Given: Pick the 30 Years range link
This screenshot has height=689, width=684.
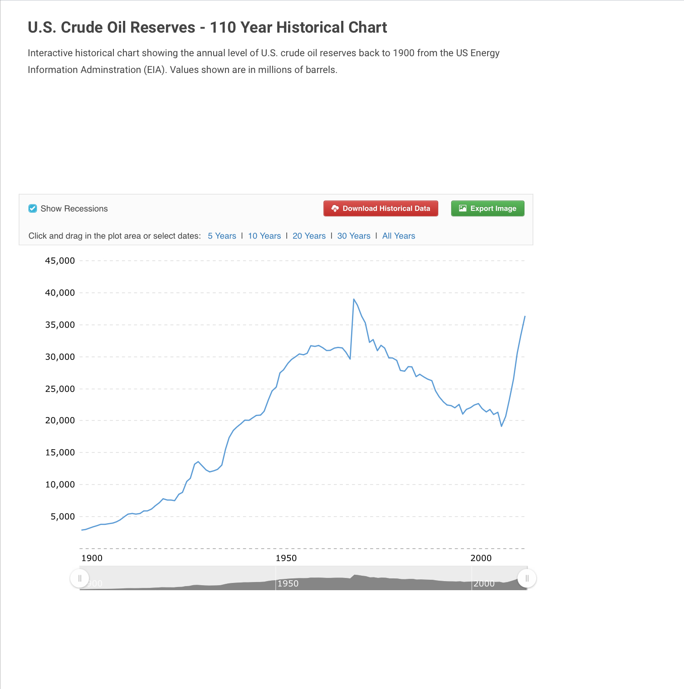Looking at the screenshot, I should pos(354,236).
